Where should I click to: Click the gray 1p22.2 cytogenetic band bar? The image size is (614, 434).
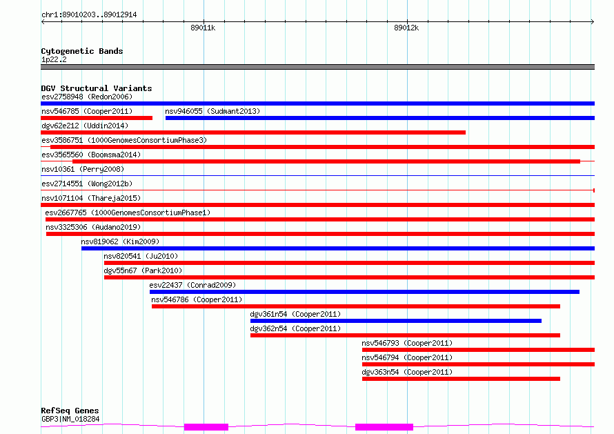(x=317, y=67)
